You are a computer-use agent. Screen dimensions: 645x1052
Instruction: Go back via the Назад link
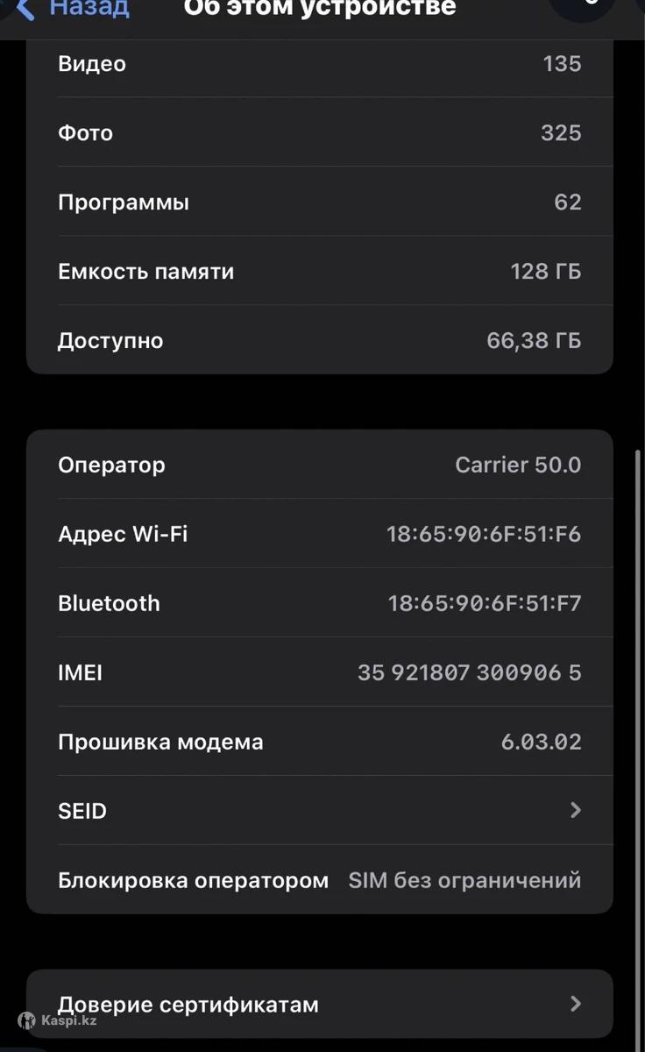(x=89, y=9)
